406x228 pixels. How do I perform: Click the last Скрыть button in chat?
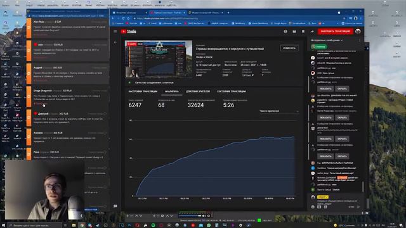[342, 156]
